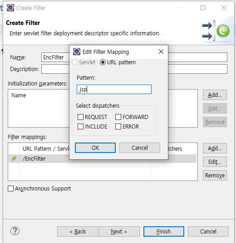Go to the Next wizard page

pos(119,231)
